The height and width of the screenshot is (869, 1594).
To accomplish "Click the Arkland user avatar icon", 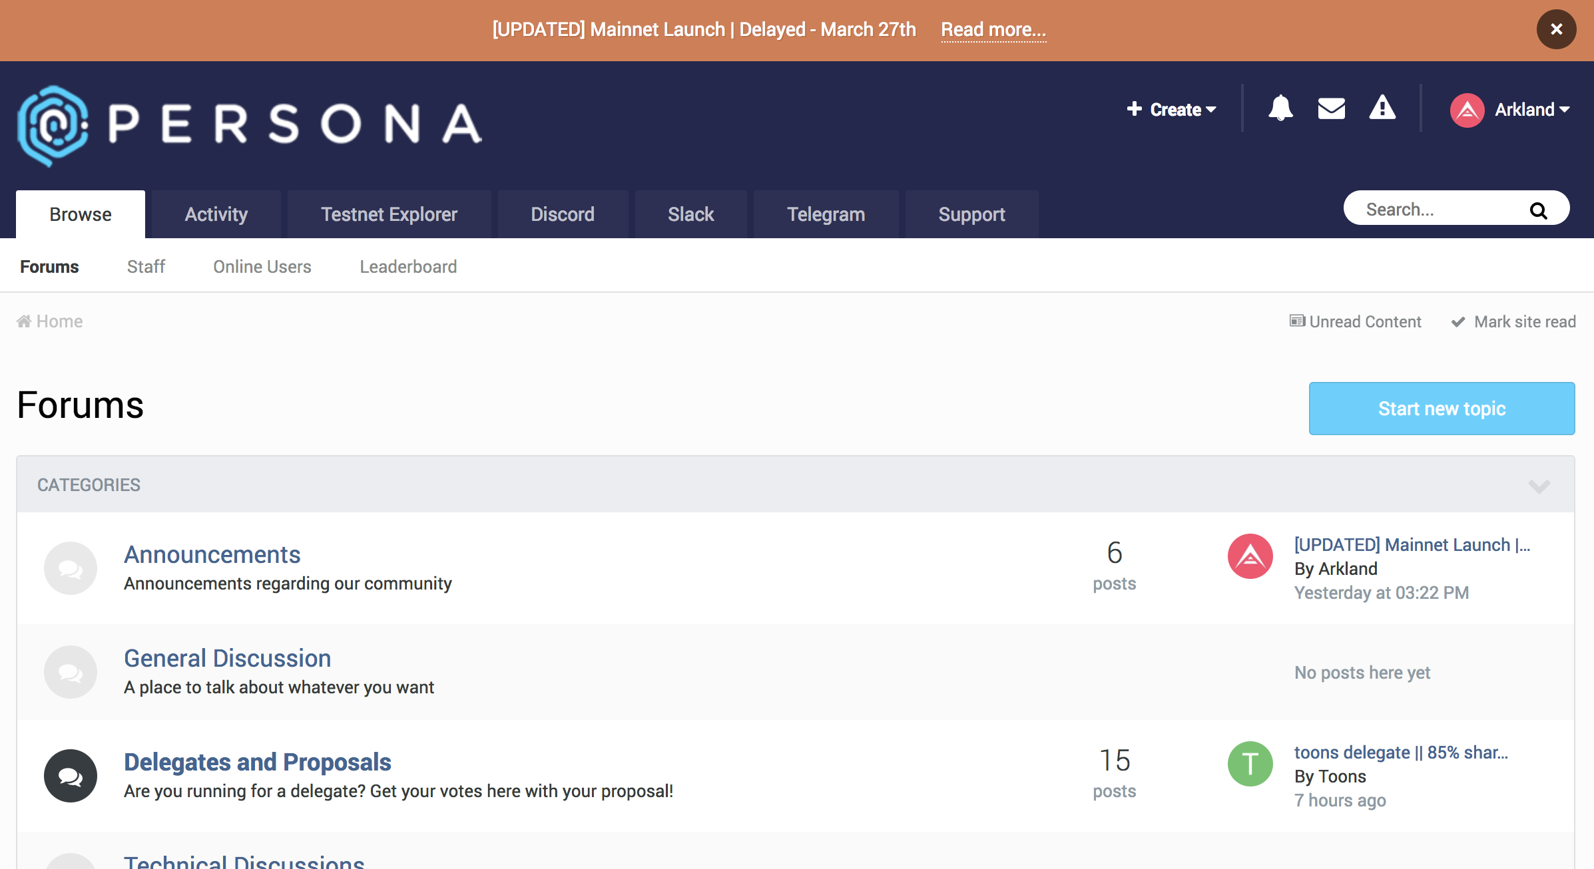I will (x=1469, y=108).
